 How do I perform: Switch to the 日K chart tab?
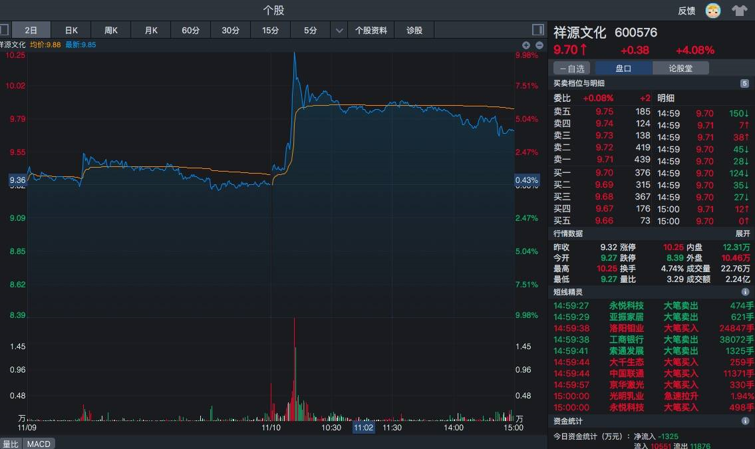[71, 31]
